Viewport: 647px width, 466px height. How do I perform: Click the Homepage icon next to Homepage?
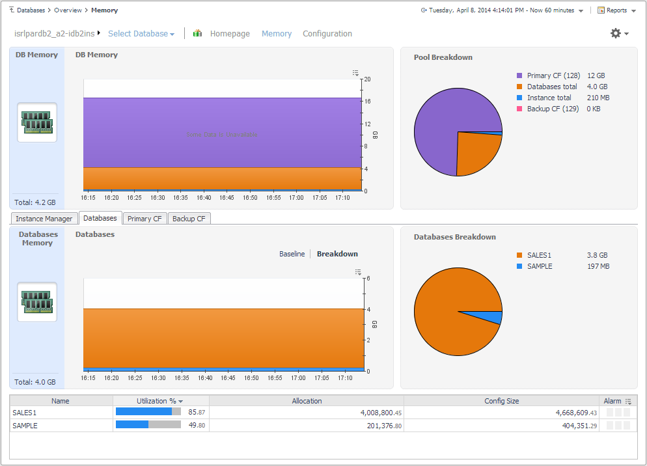tap(197, 33)
